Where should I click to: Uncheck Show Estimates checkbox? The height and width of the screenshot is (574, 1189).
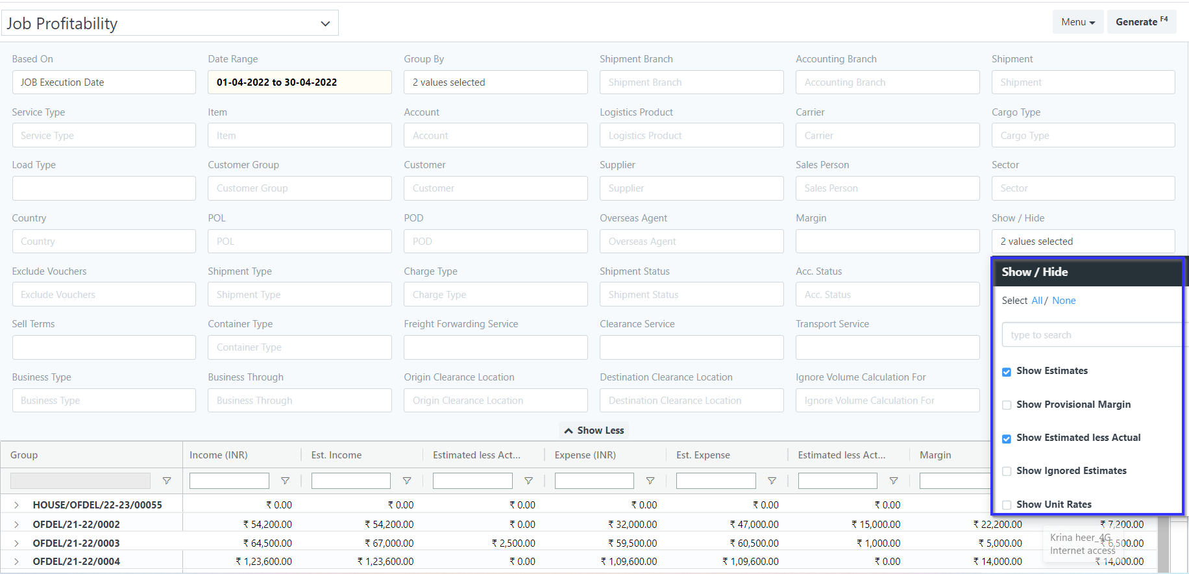(1007, 372)
